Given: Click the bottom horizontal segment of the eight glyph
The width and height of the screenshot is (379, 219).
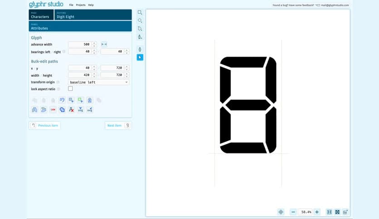Looking at the screenshot, I should coord(243,148).
